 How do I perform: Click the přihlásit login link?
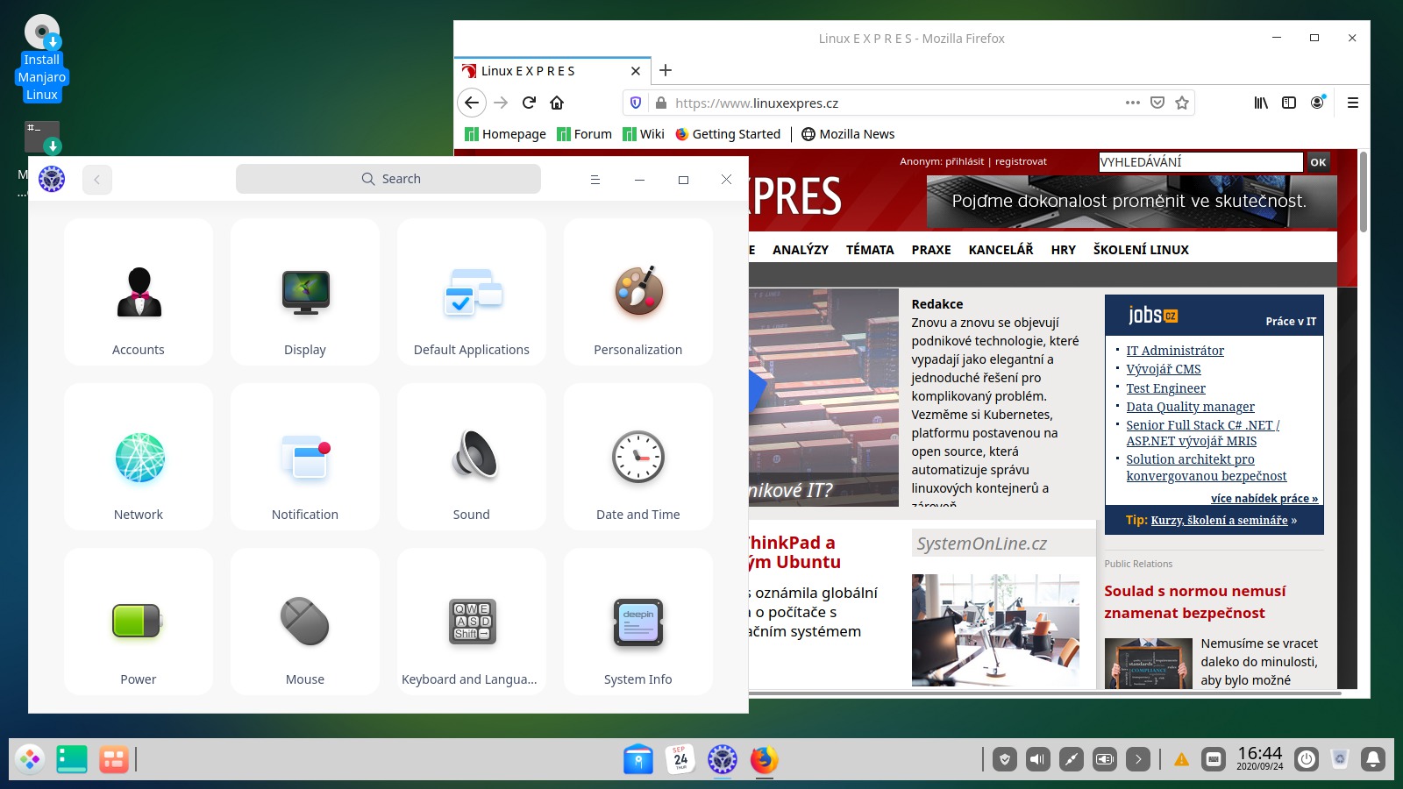[x=965, y=161]
